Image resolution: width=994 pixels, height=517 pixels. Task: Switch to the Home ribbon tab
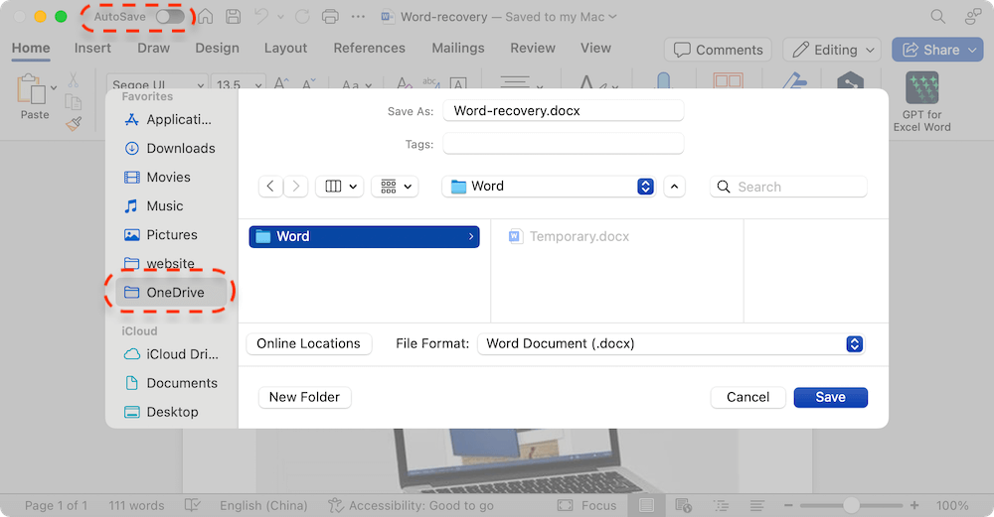click(x=31, y=48)
